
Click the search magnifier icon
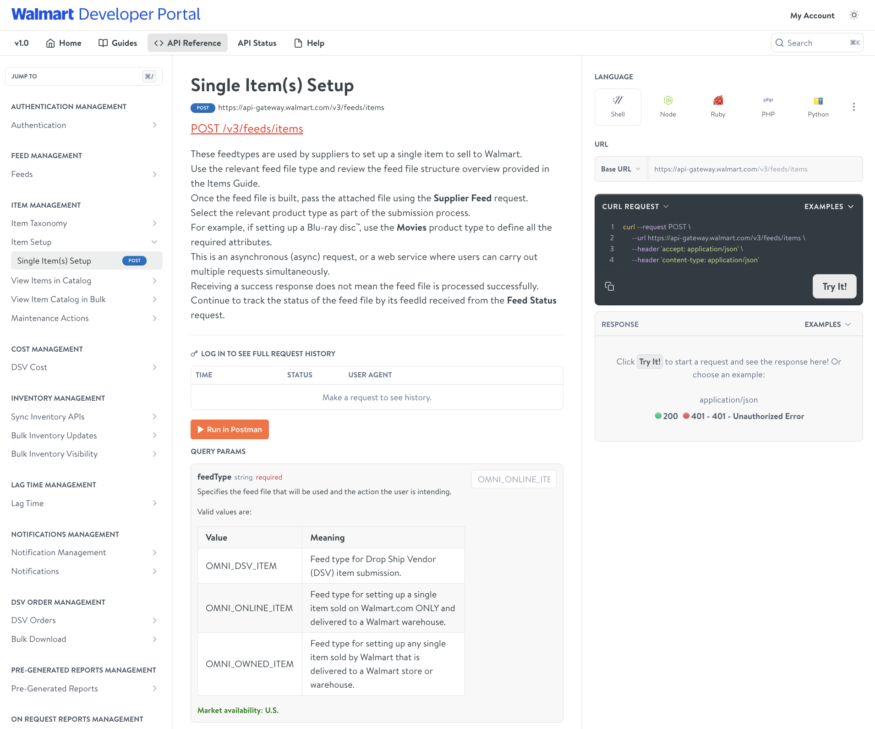point(779,43)
